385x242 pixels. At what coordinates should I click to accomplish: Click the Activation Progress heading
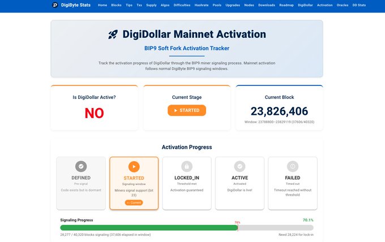pos(187,147)
